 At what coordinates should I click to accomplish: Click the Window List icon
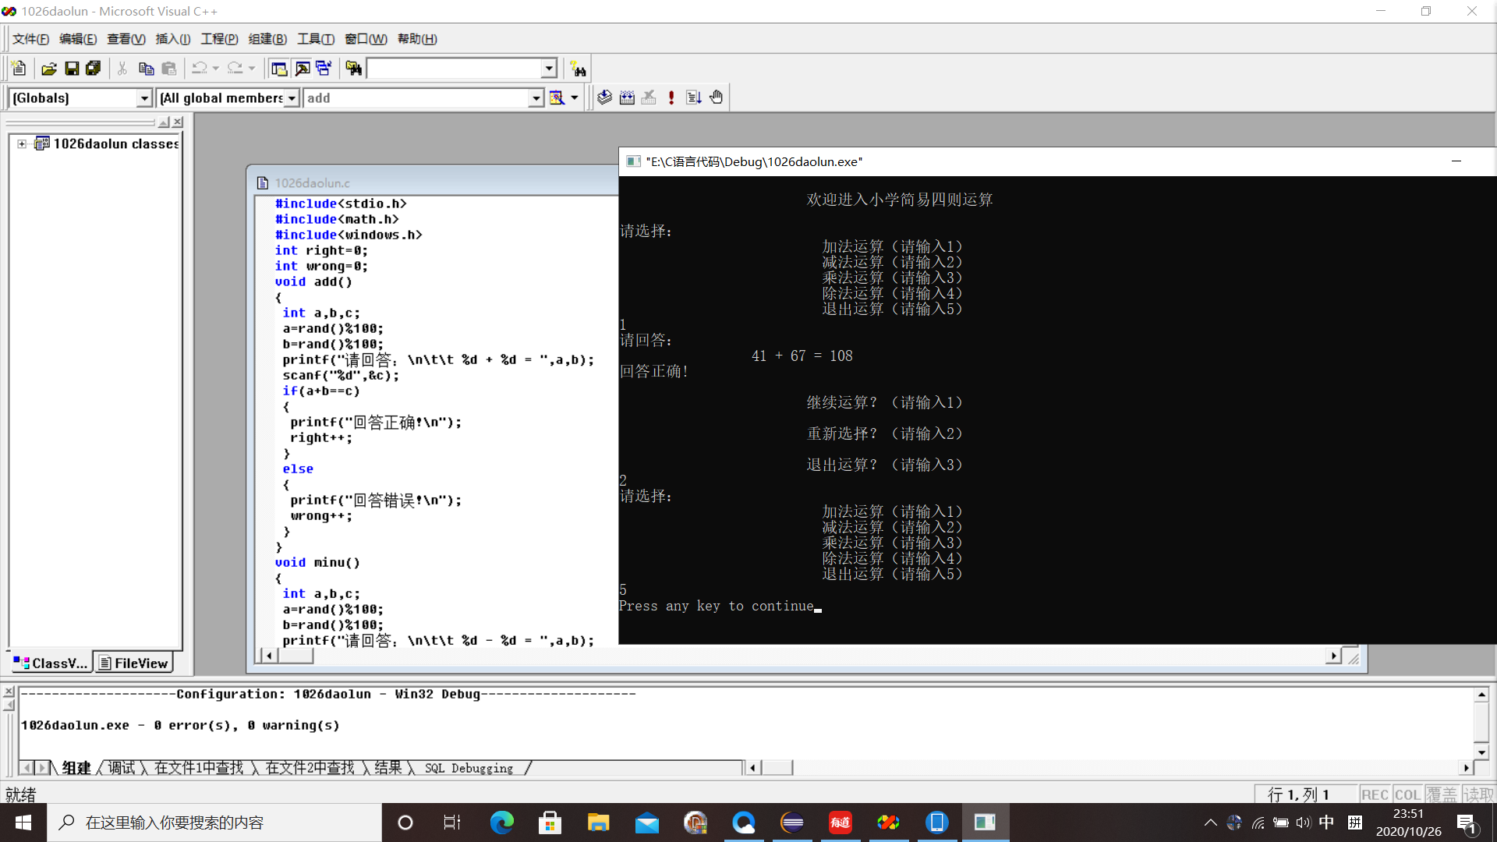point(324,69)
